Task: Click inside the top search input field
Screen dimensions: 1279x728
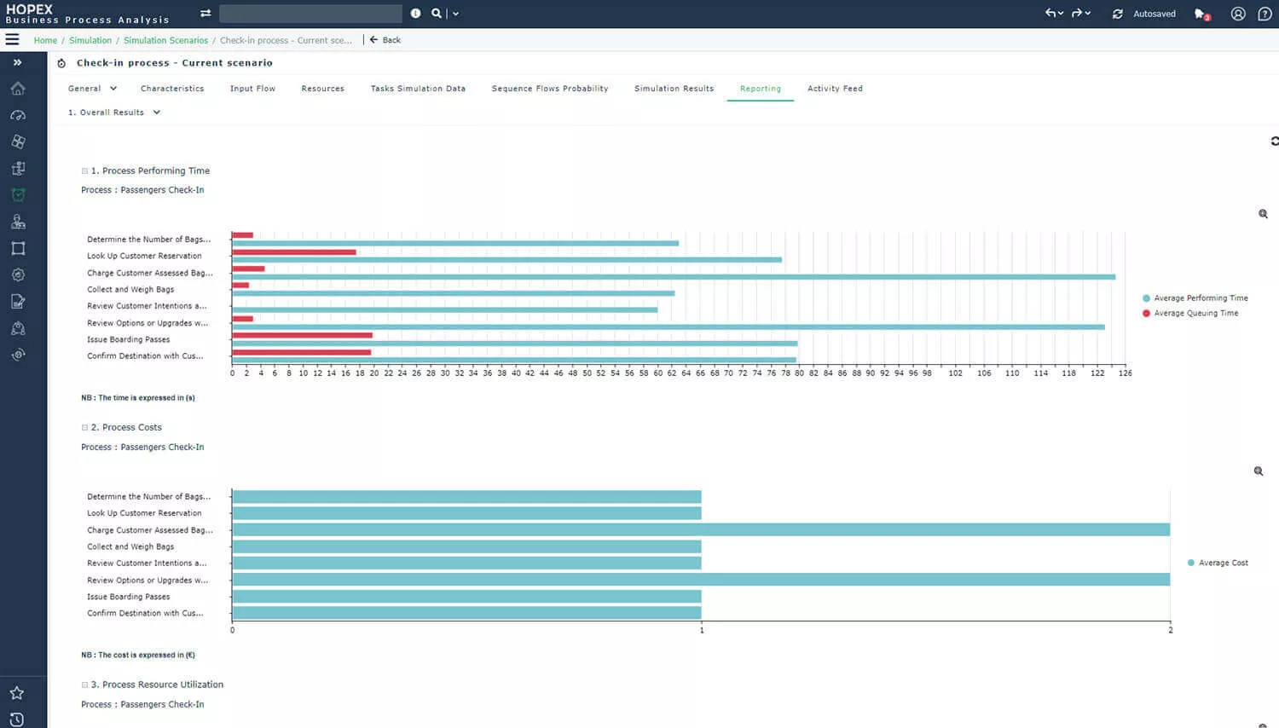Action: 310,14
